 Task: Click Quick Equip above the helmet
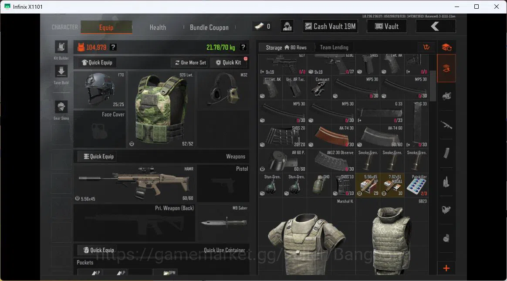click(97, 62)
